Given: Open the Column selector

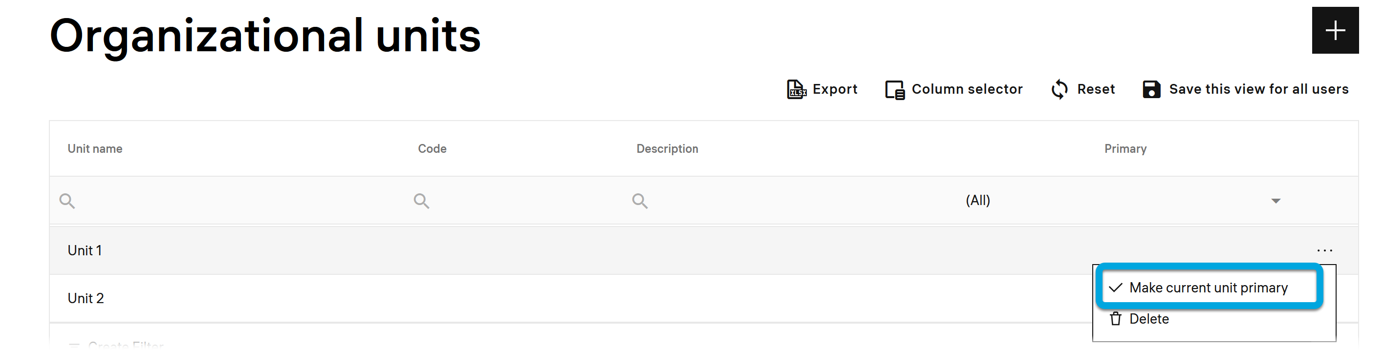Looking at the screenshot, I should (953, 89).
